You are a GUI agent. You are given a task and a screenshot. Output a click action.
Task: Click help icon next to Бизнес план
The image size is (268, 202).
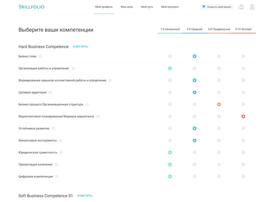40,57
